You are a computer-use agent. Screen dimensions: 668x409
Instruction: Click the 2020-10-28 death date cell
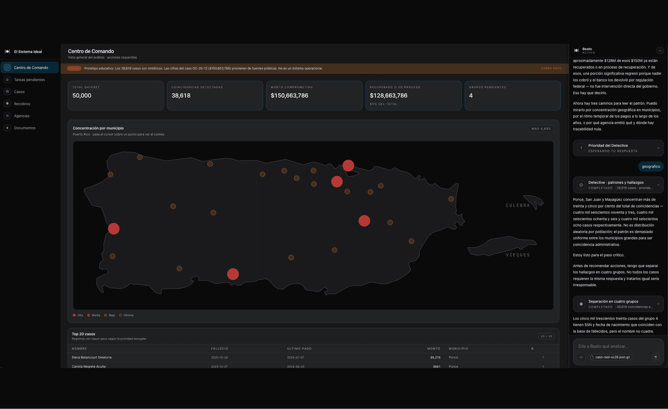click(219, 357)
